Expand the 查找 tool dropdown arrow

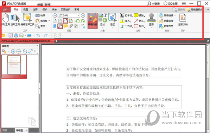pos(47,26)
